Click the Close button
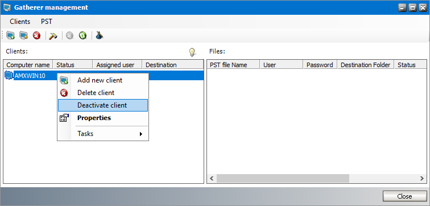Screen dimensions: 430x206 (x=404, y=196)
